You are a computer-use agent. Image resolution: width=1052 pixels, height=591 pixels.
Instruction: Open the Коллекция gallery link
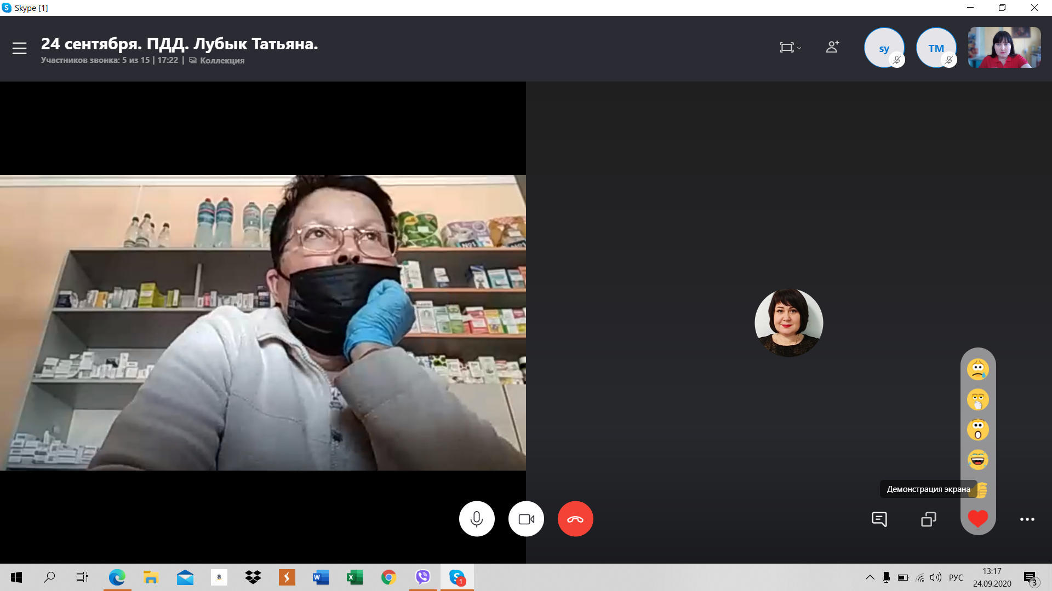221,60
